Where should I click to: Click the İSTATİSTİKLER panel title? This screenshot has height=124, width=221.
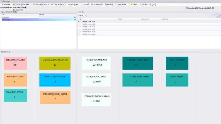coord(6,52)
